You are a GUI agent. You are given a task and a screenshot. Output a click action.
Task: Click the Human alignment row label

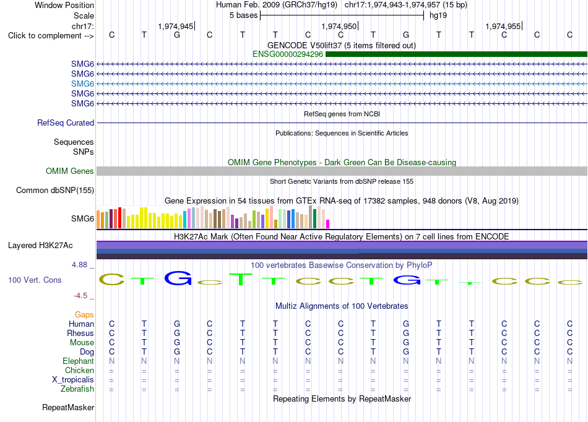pyautogui.click(x=81, y=324)
